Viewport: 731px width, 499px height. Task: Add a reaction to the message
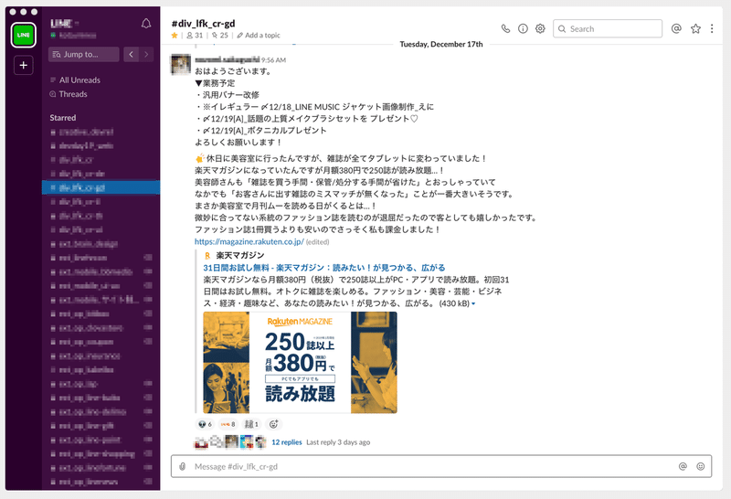click(273, 424)
